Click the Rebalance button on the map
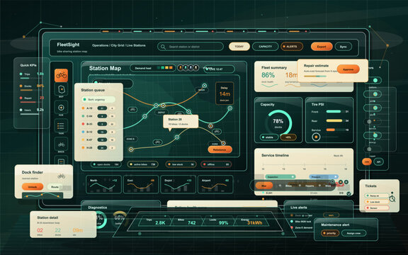Screen dimensions: 408x255 point(220,149)
